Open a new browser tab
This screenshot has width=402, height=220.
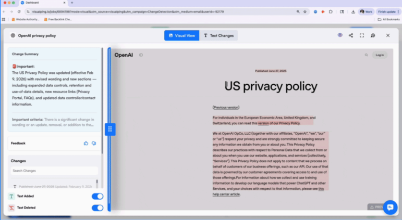(72, 3)
